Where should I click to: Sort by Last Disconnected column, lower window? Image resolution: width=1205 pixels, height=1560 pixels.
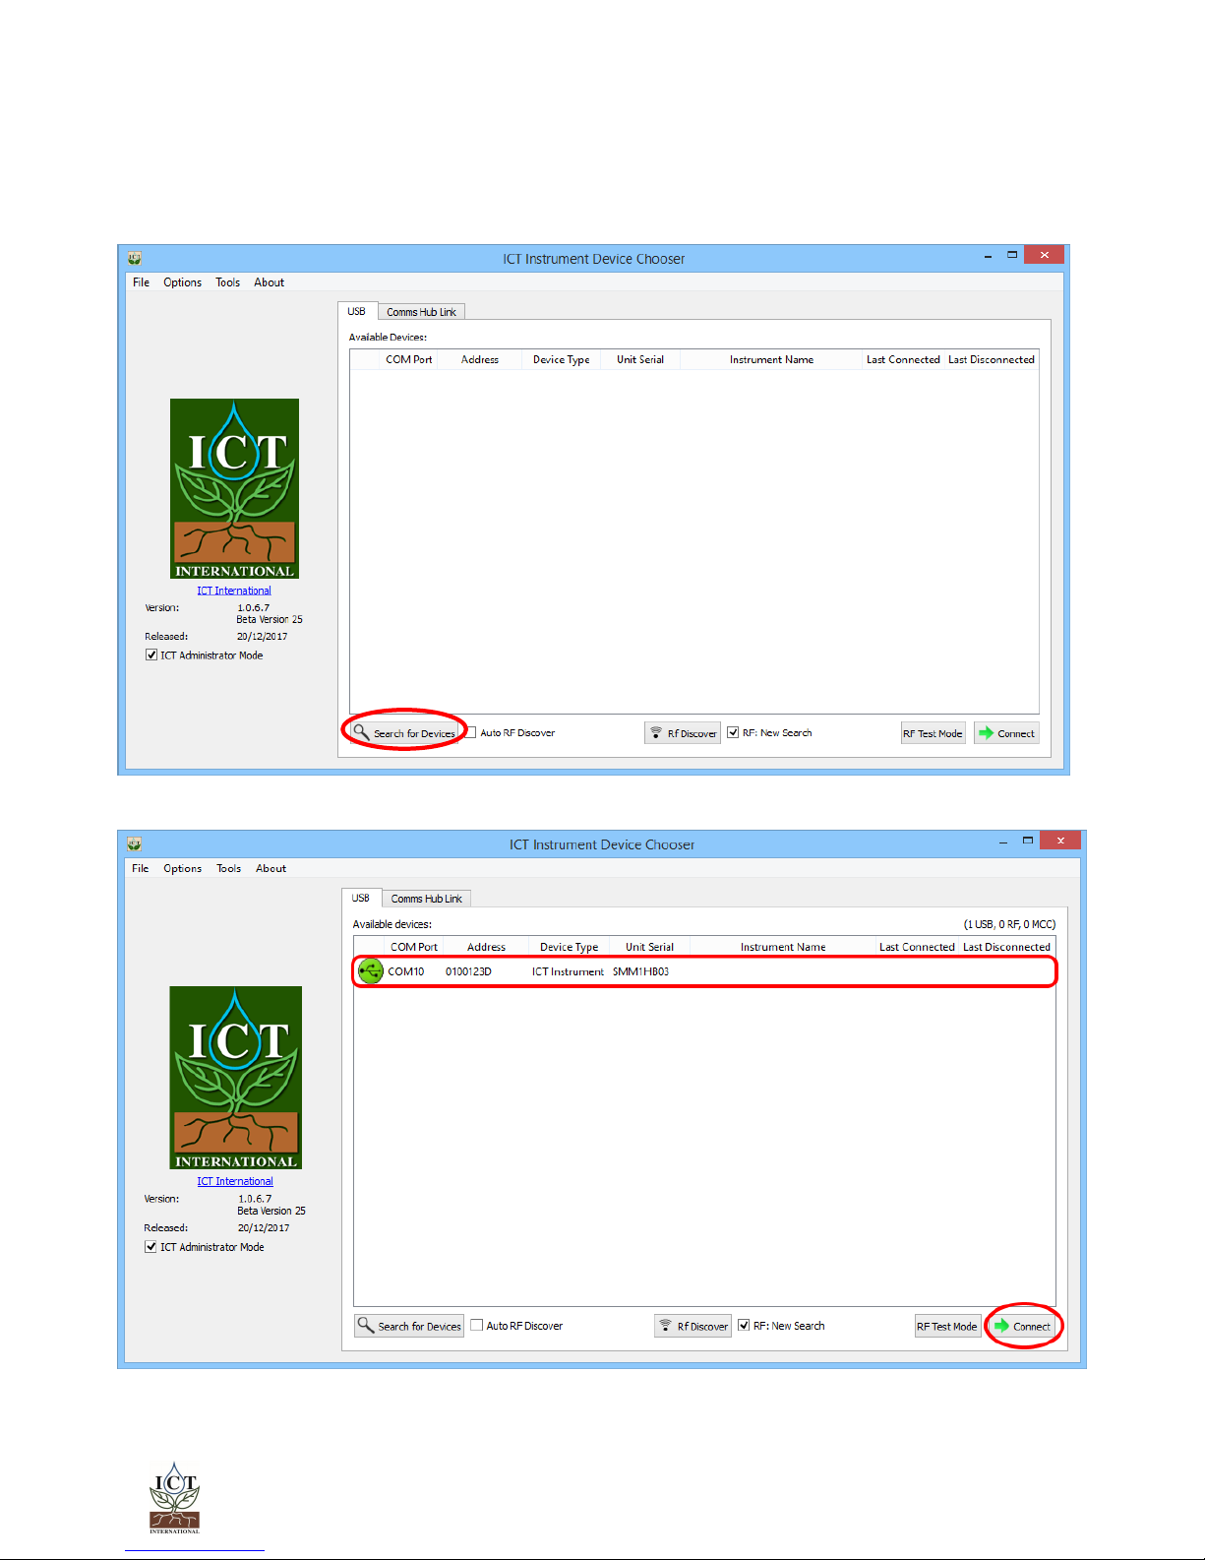coord(1006,947)
